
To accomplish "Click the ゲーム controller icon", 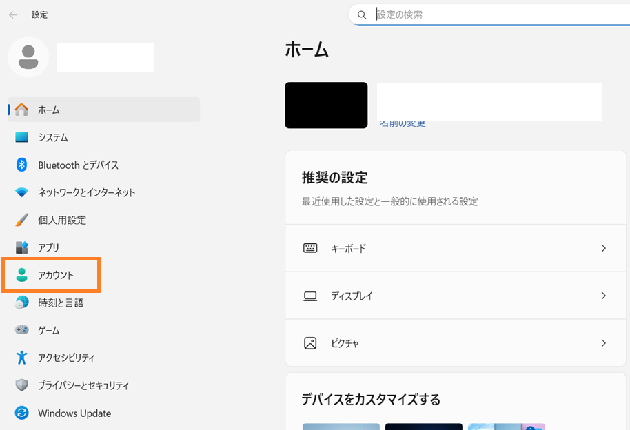I will (21, 330).
